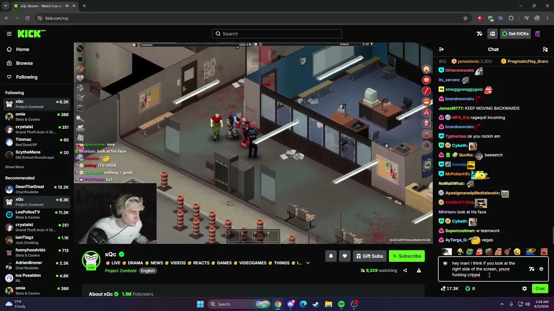
Task: Click the KICKs balance showing 0
Action: [470, 289]
